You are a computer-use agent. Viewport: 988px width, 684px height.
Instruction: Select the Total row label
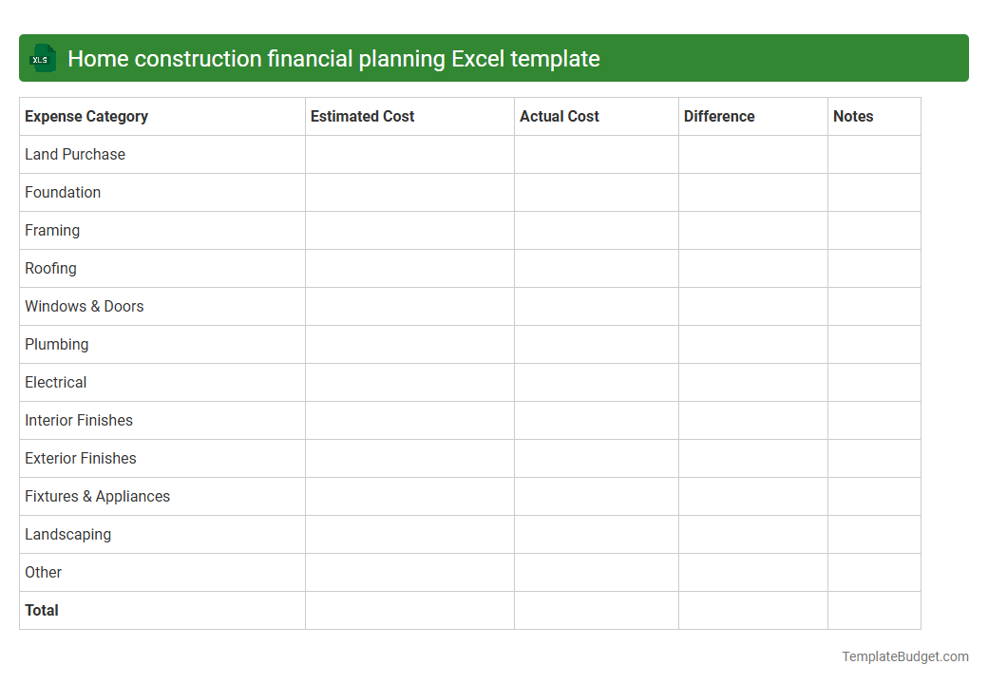(42, 610)
